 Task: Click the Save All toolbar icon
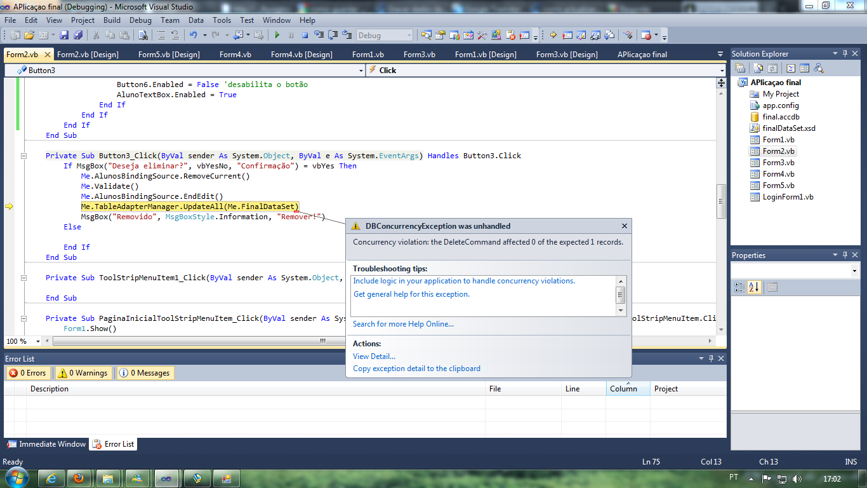[x=78, y=35]
